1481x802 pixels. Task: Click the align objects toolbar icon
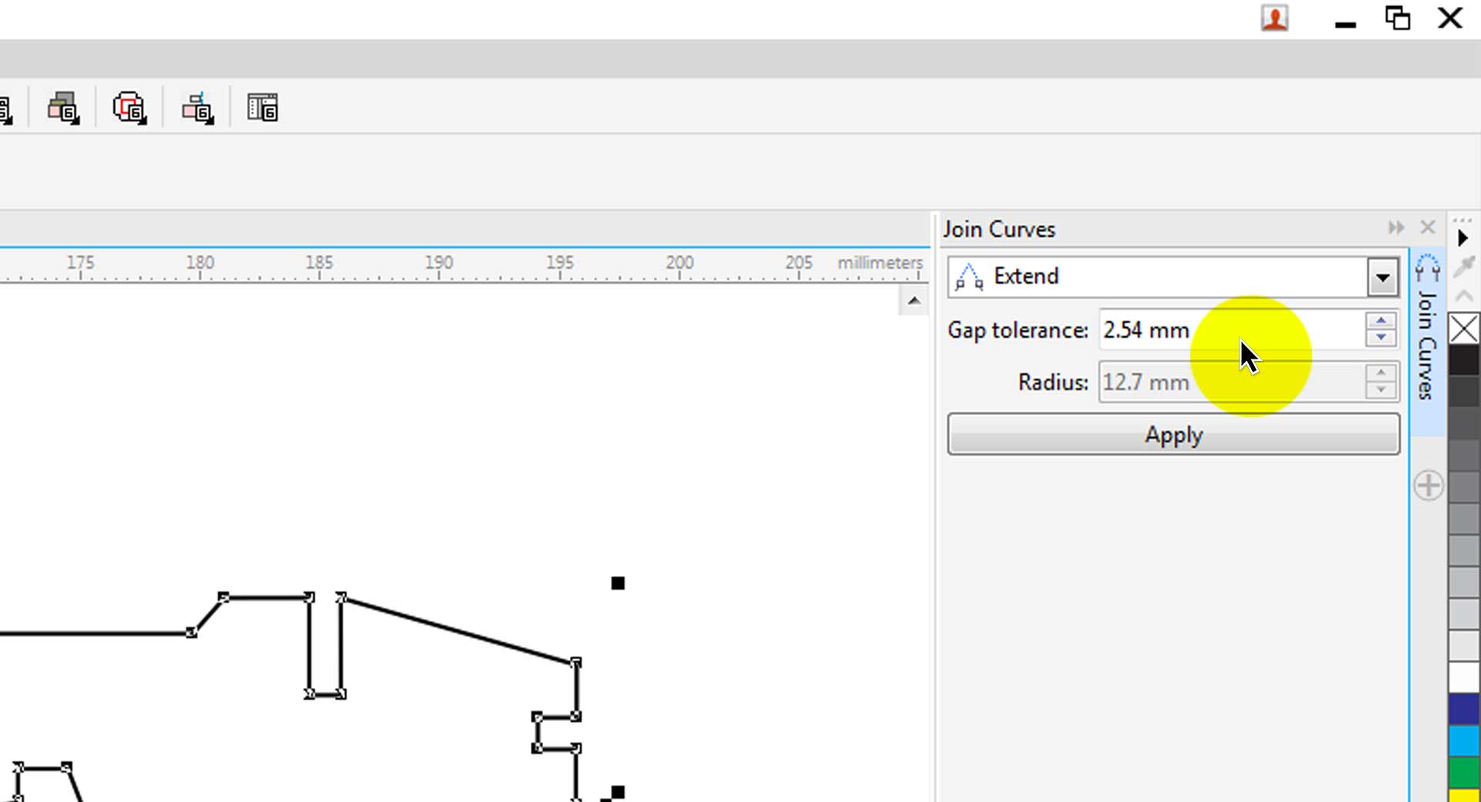click(197, 108)
